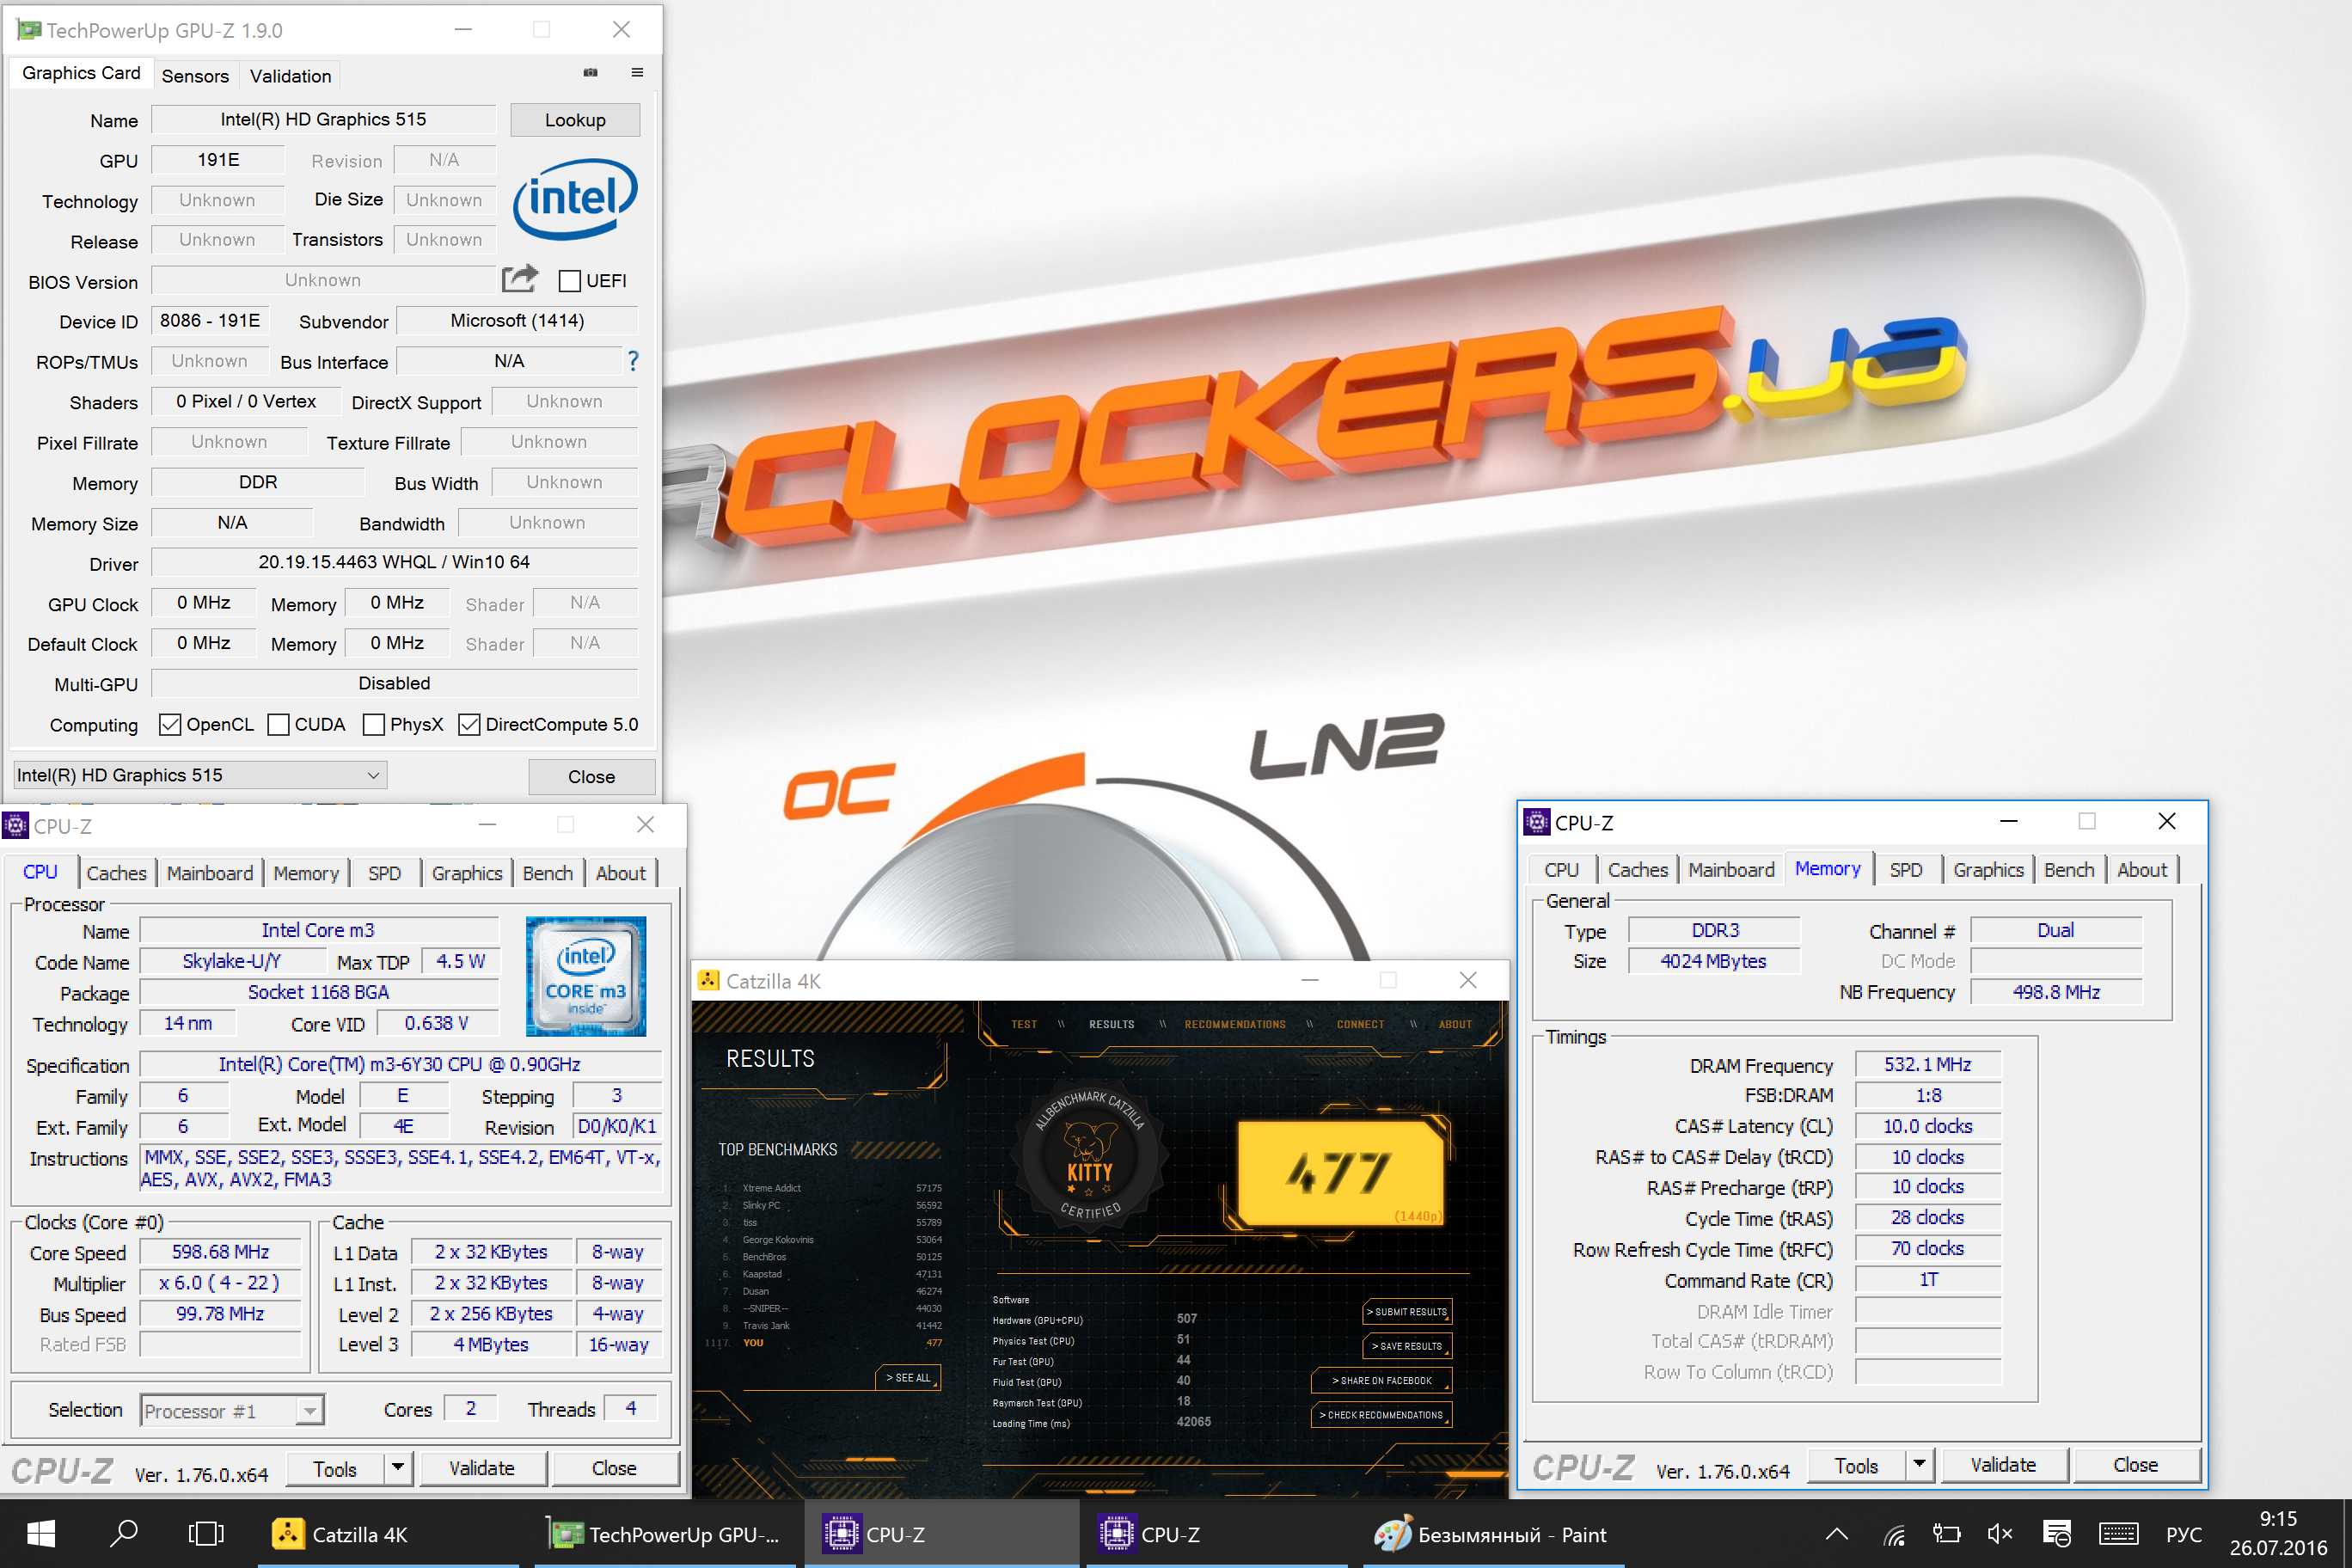The image size is (2352, 1568).
Task: Switch to GPU-Z Validation tab
Action: [x=290, y=76]
